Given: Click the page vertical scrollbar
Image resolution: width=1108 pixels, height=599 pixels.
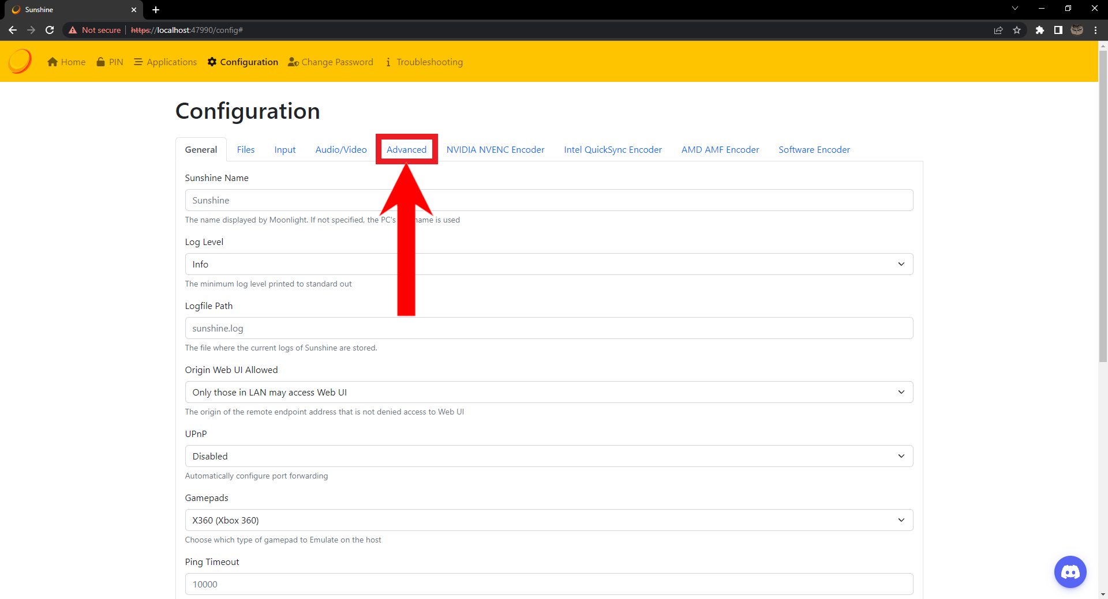Looking at the screenshot, I should point(1103,206).
